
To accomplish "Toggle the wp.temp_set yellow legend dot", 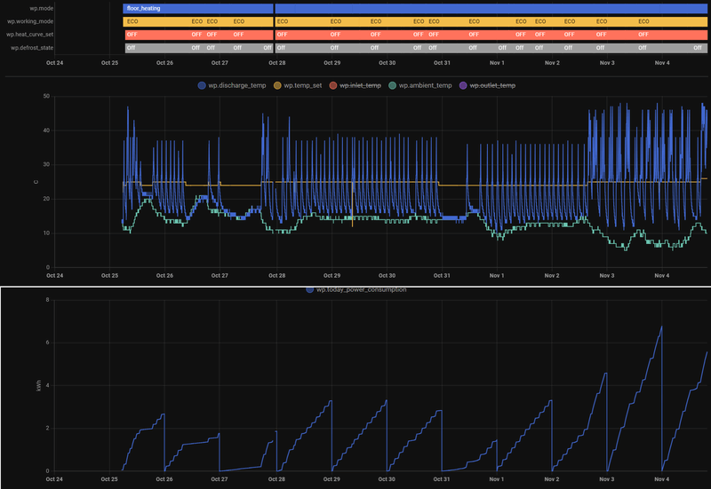I will 277,85.
